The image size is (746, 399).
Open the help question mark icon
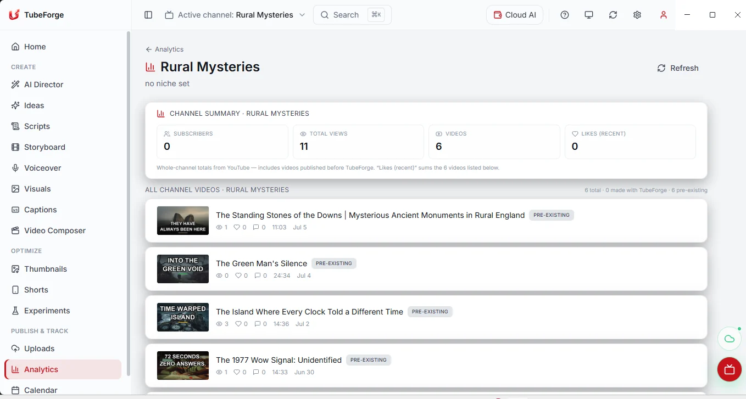point(565,15)
